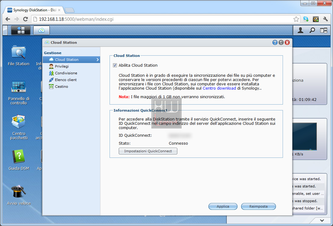This screenshot has width=333, height=226.
Task: Select Cloud Station in Gestione sidebar
Action: click(71, 60)
